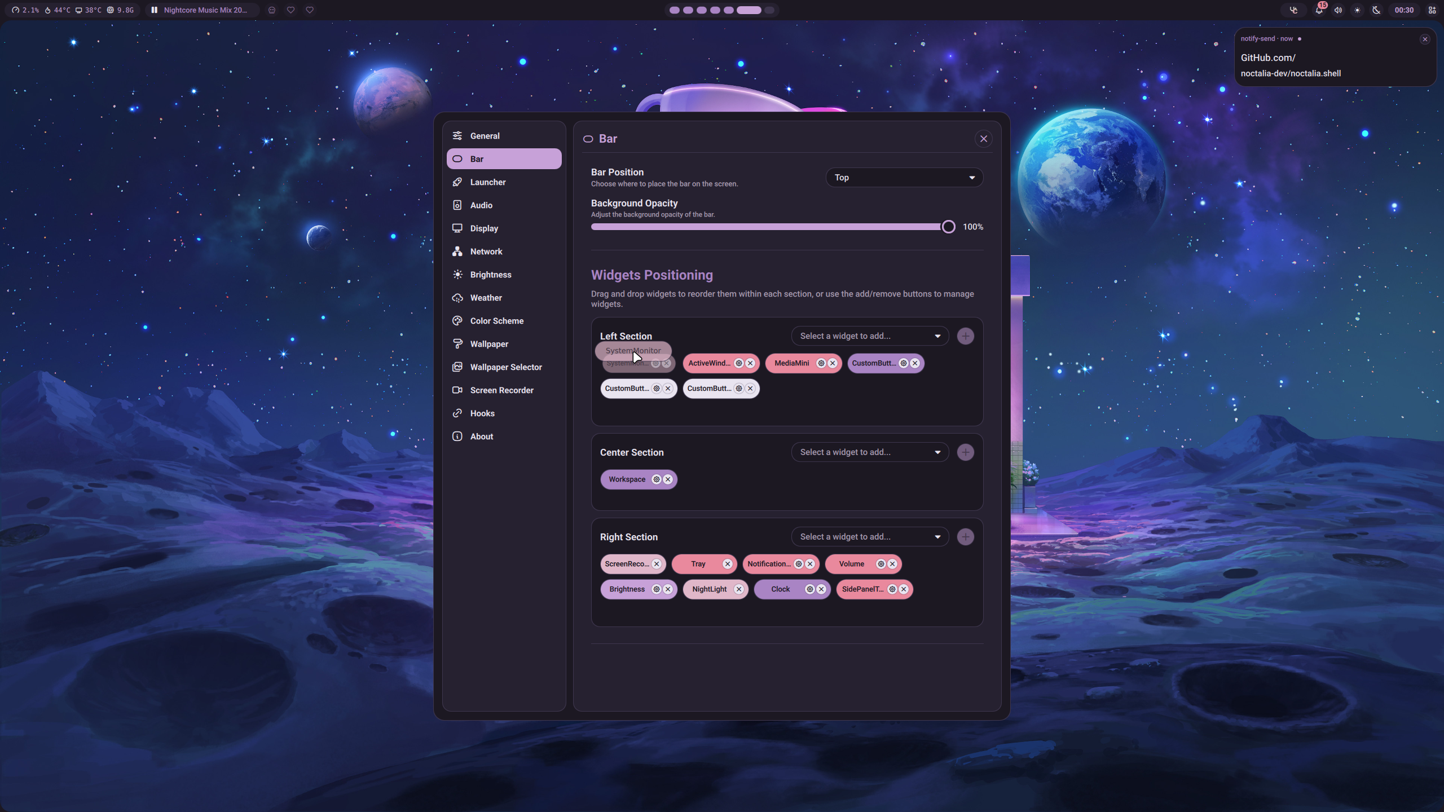Click the Background Opacity slider handle
Image resolution: width=1444 pixels, height=812 pixels.
pos(948,227)
